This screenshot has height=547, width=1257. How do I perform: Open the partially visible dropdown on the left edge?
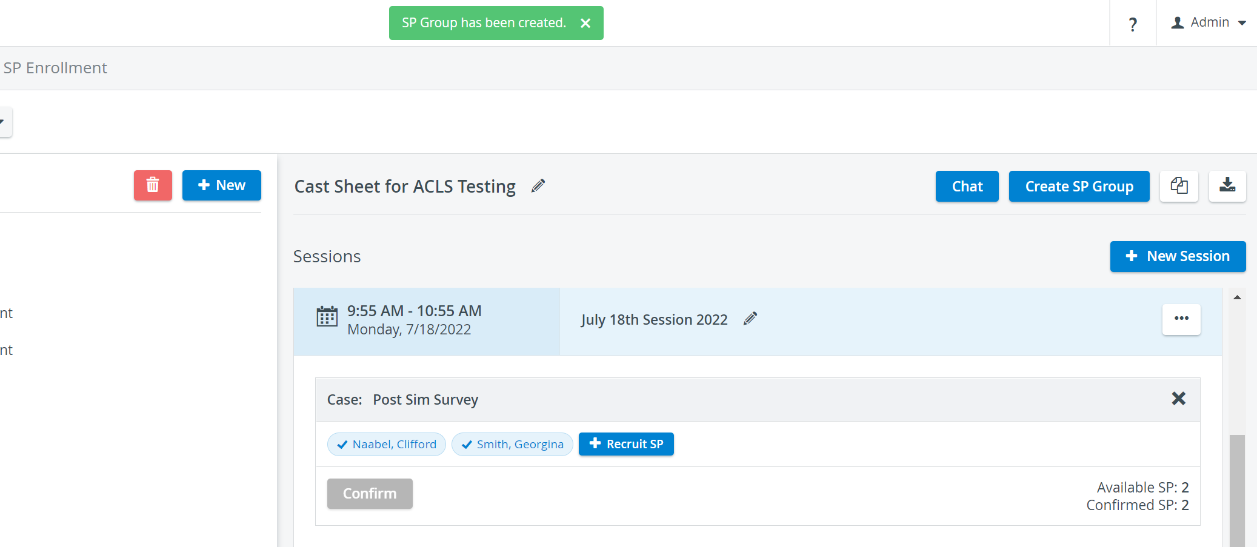[x=5, y=122]
